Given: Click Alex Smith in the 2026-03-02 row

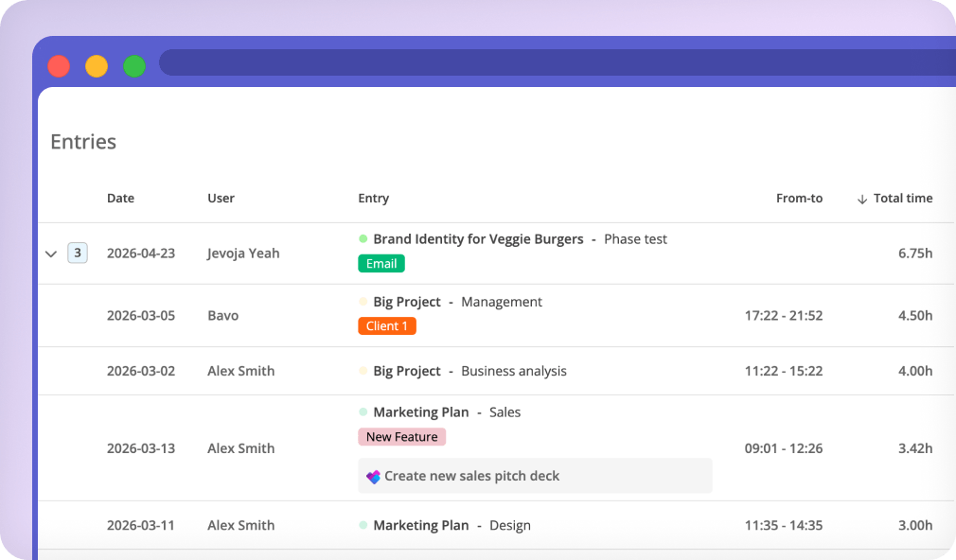Looking at the screenshot, I should click(x=240, y=371).
